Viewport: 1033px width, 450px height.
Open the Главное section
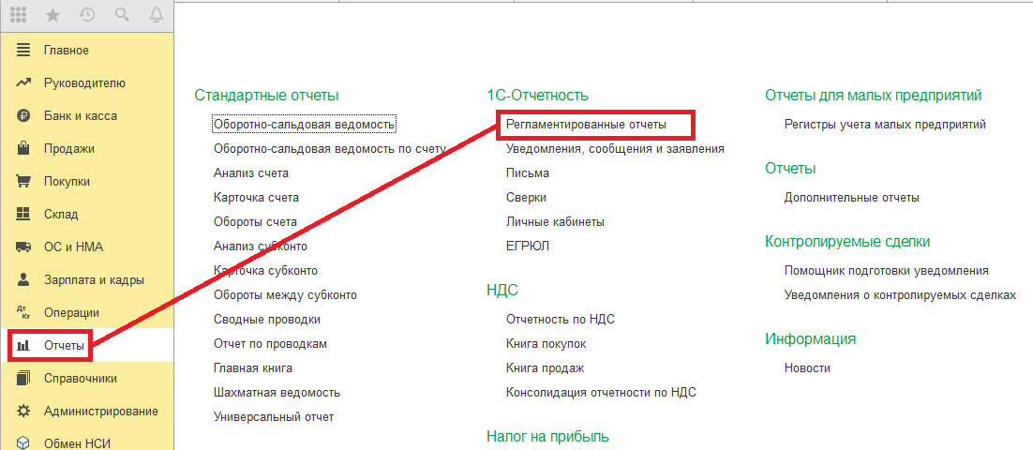coord(67,50)
